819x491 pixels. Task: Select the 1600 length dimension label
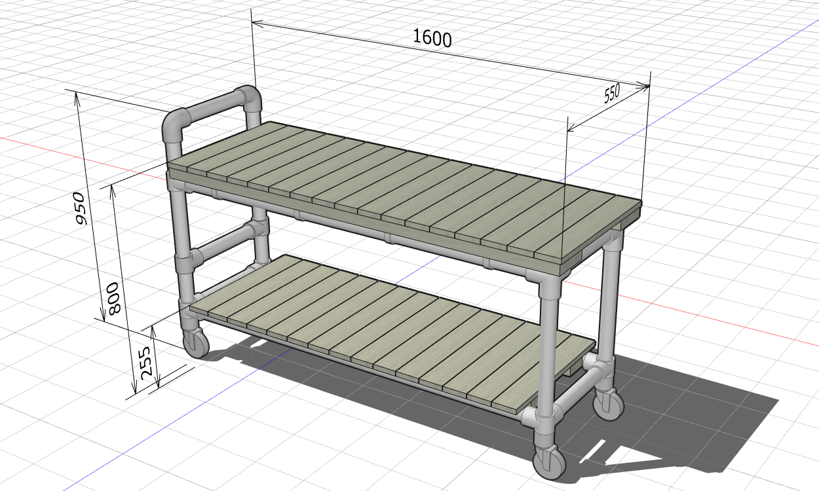coord(432,38)
